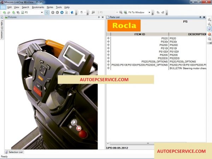Select the 'PS10Df' description cell
Viewport: 212px width, 159px height.
coord(174,52)
